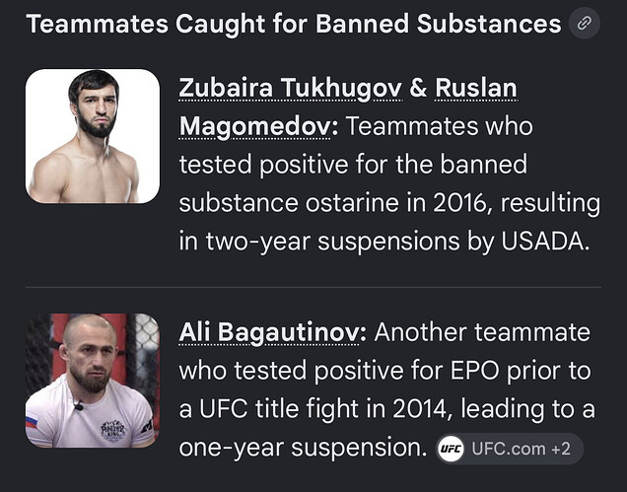Open the UFC.com +2 sources chip
Viewport: 627px width, 492px height.
pyautogui.click(x=509, y=449)
